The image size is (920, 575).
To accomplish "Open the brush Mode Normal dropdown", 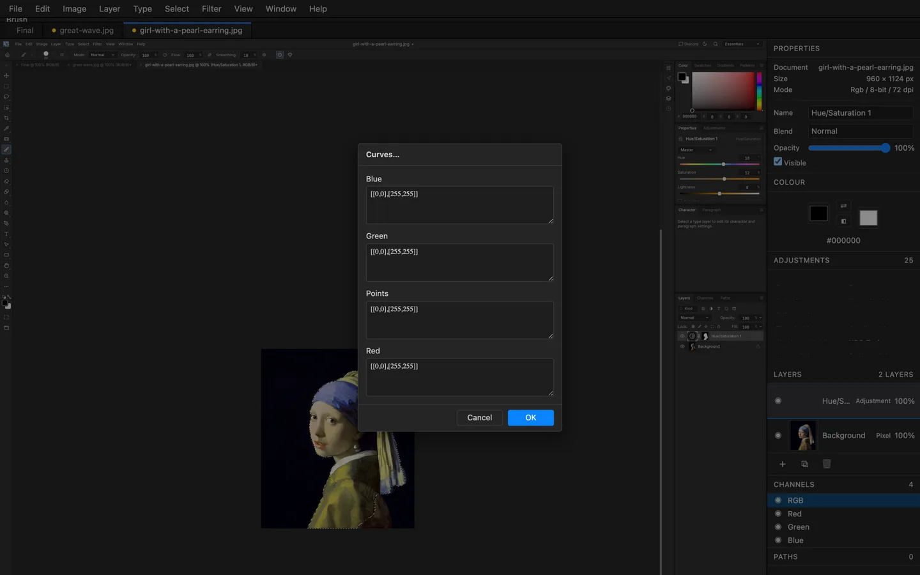I will click(102, 55).
